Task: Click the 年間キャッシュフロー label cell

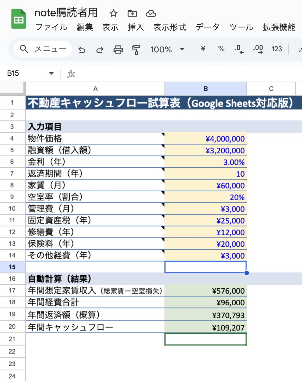Action: click(95, 327)
